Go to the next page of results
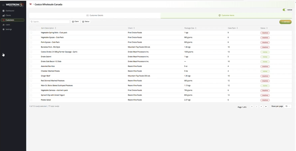This screenshot has width=296, height=151. tap(261, 106)
